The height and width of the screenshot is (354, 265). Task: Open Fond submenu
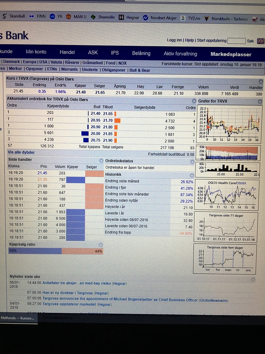[111, 63]
